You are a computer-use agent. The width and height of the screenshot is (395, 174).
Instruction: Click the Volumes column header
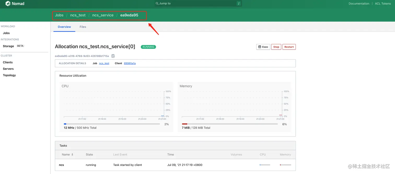(x=236, y=154)
